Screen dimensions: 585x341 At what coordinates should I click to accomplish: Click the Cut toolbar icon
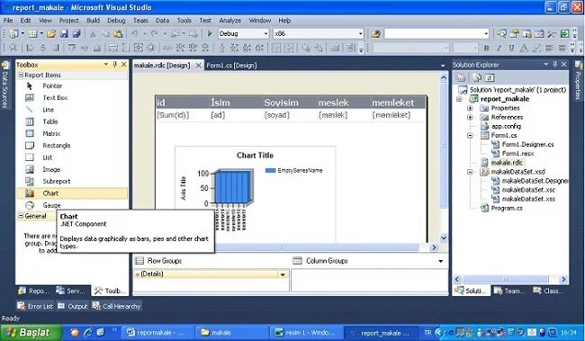point(93,34)
